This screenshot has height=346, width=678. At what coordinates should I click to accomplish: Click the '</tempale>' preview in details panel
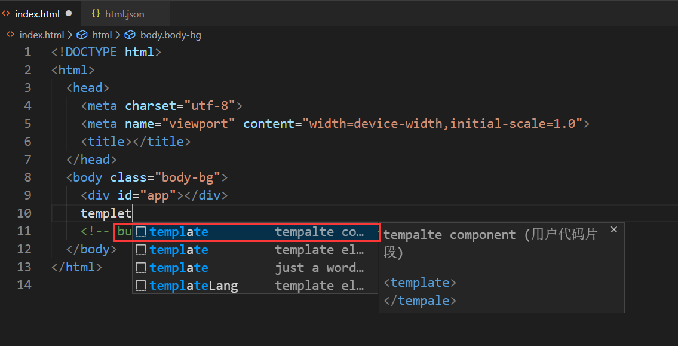(420, 301)
